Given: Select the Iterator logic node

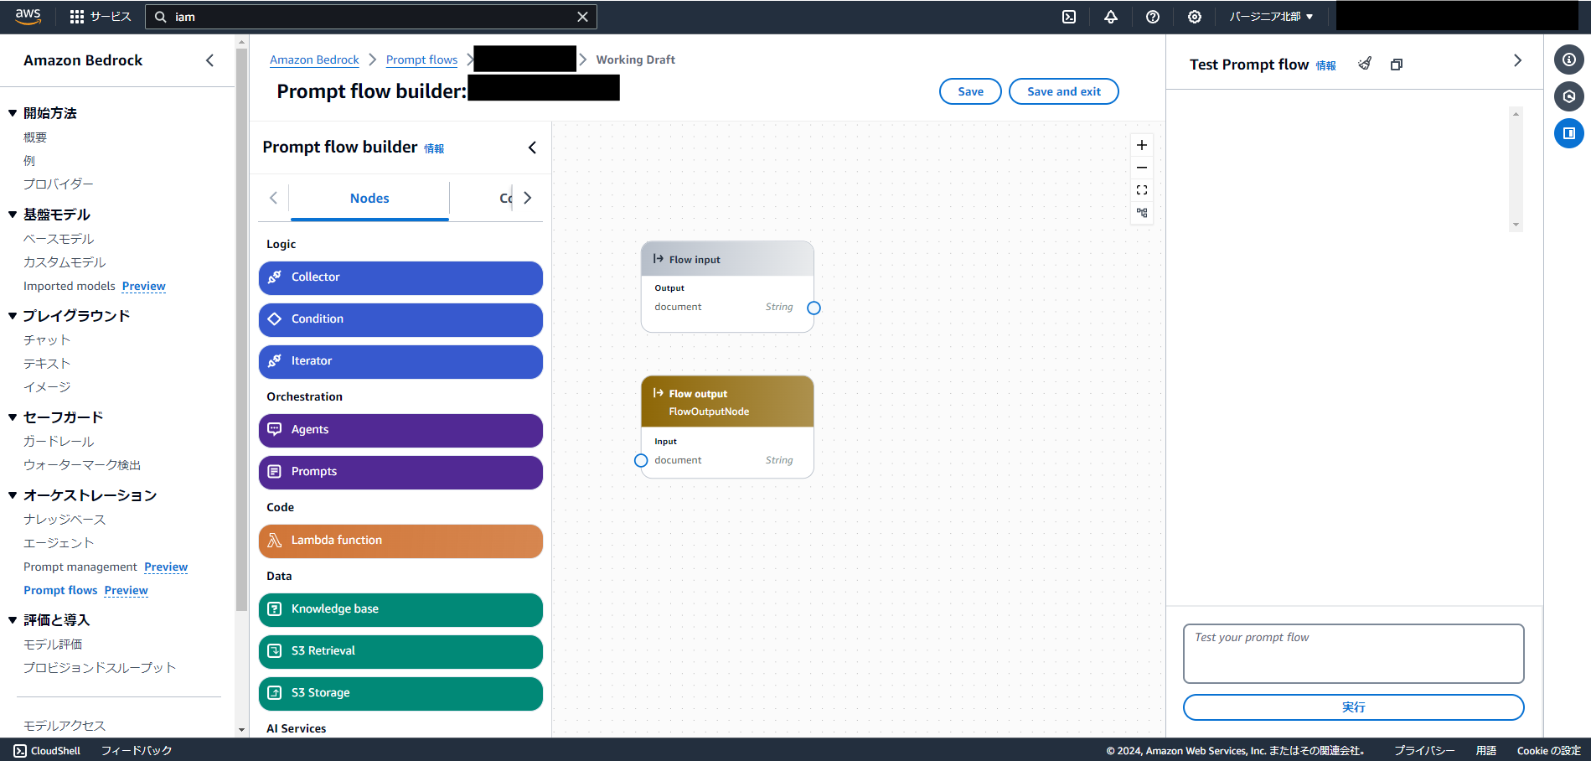Looking at the screenshot, I should click(400, 361).
